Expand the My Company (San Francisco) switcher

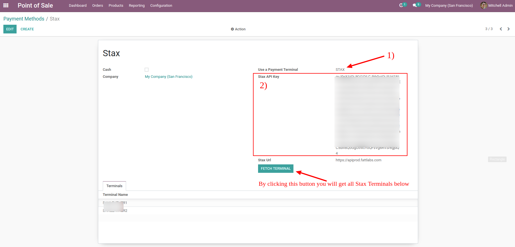coord(449,6)
